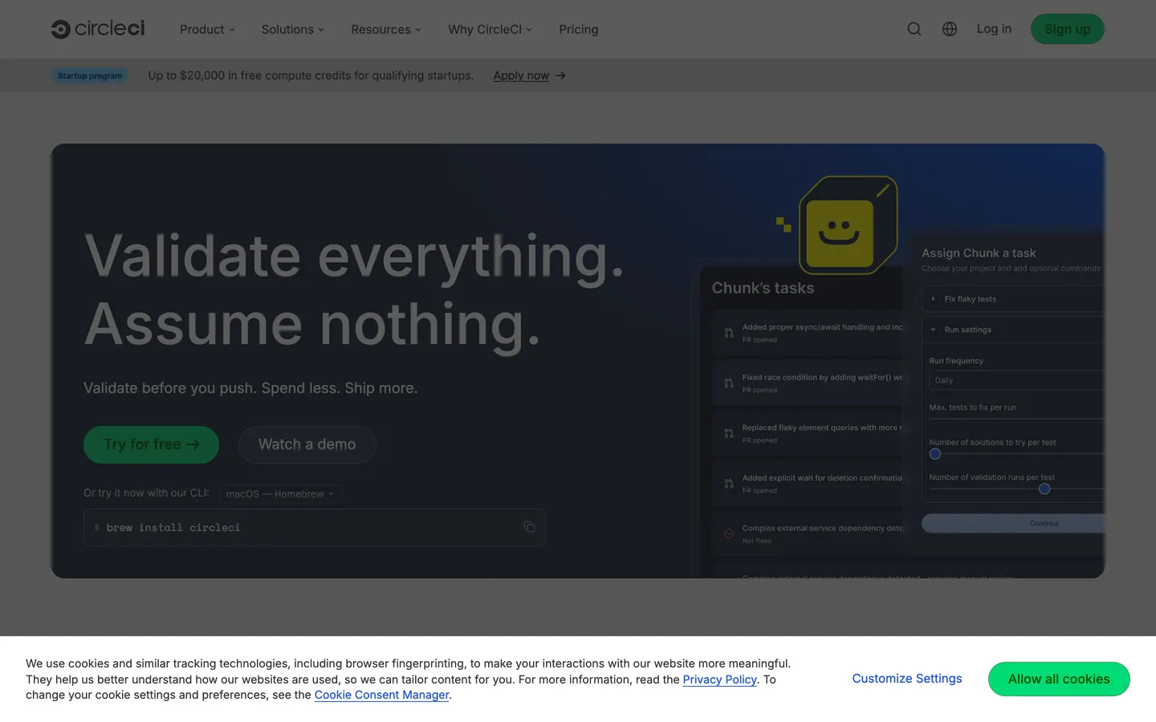Click PR icon beside 'Added proper async/await handling'

729,333
